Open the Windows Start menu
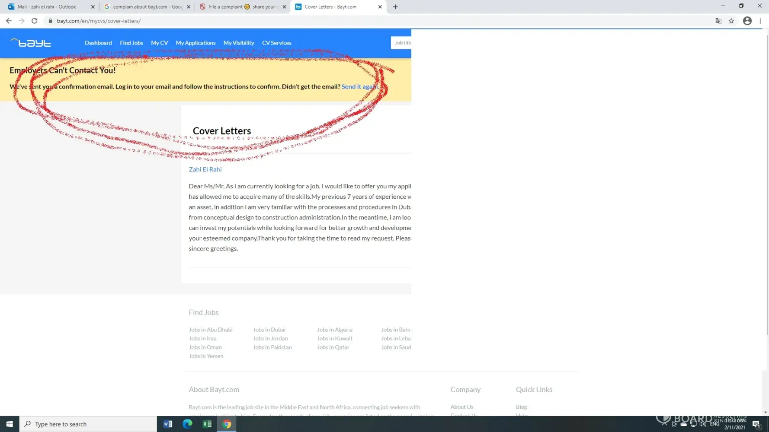The height and width of the screenshot is (432, 769). [10, 424]
